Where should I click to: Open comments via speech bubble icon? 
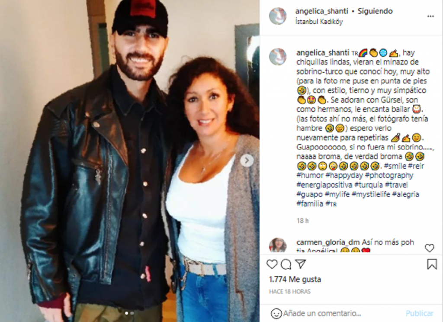tap(286, 264)
